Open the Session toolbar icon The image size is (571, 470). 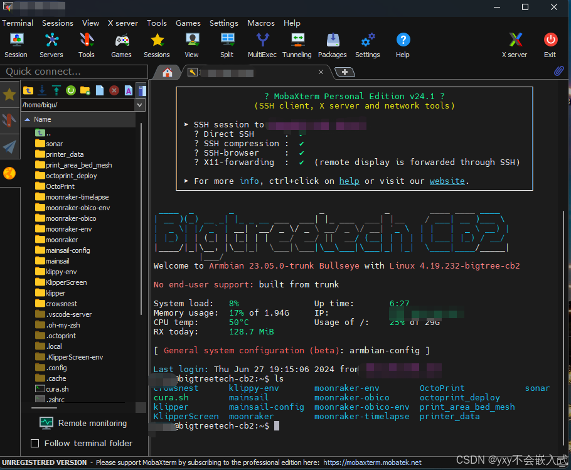click(16, 46)
